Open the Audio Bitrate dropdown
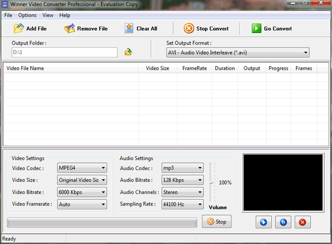332x244 pixels. (183, 180)
